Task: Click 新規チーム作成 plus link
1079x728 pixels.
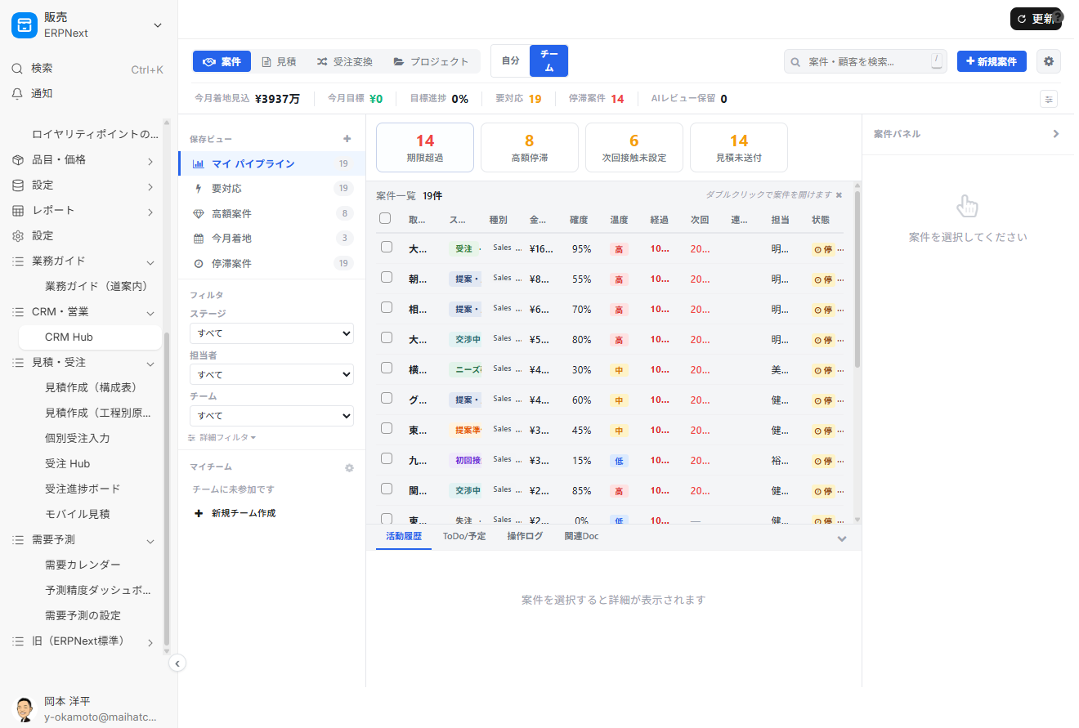Action: tap(235, 513)
